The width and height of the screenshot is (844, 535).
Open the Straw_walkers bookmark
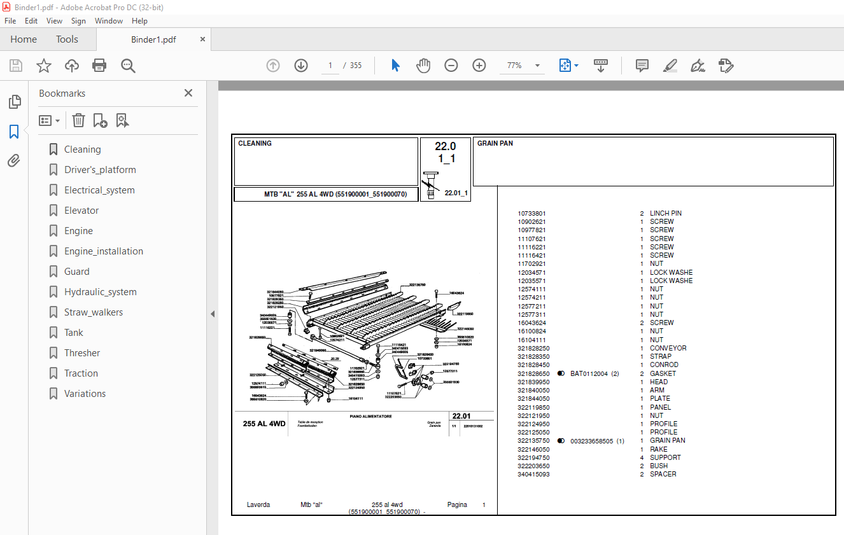pos(94,312)
